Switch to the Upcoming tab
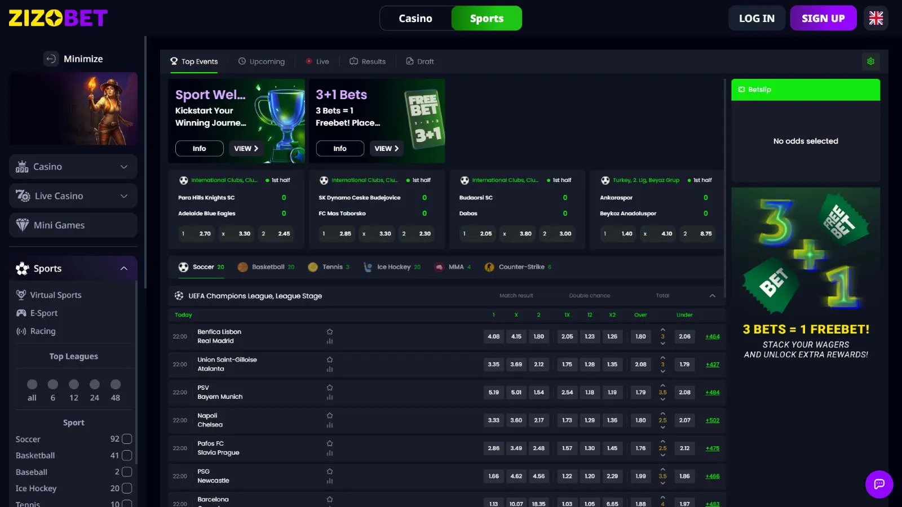This screenshot has height=507, width=902. point(262,61)
